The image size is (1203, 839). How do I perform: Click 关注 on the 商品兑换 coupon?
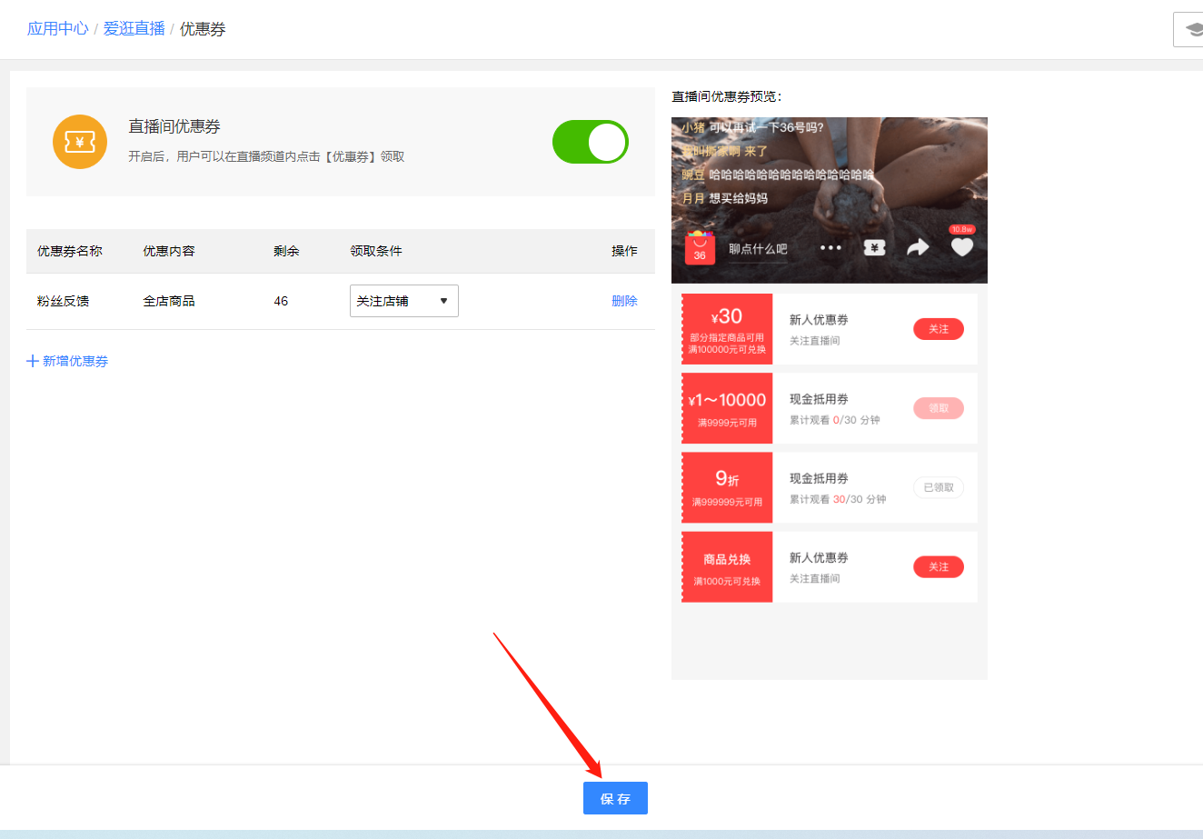[x=939, y=567]
